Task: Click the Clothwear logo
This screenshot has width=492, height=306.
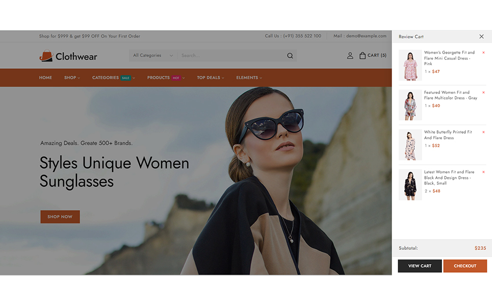Action: click(x=68, y=56)
